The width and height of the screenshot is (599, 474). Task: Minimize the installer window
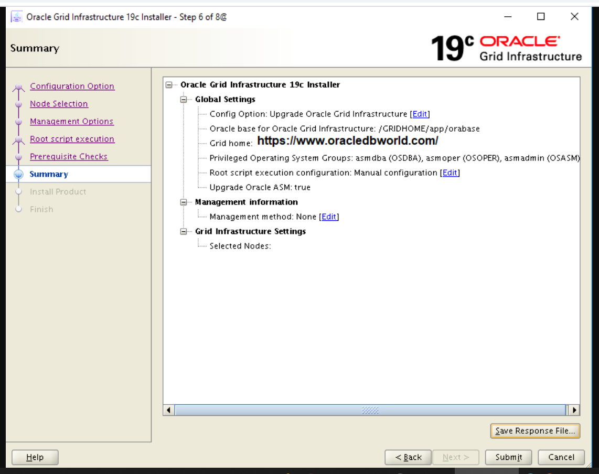(x=508, y=16)
